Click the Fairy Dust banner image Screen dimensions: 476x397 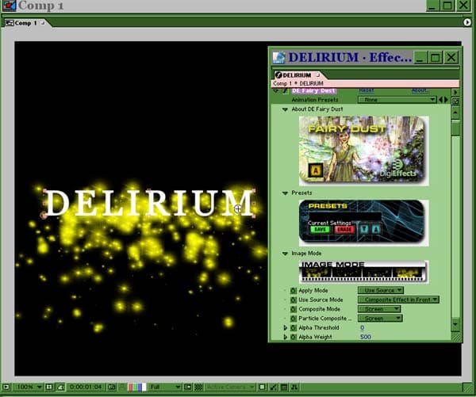(x=363, y=151)
